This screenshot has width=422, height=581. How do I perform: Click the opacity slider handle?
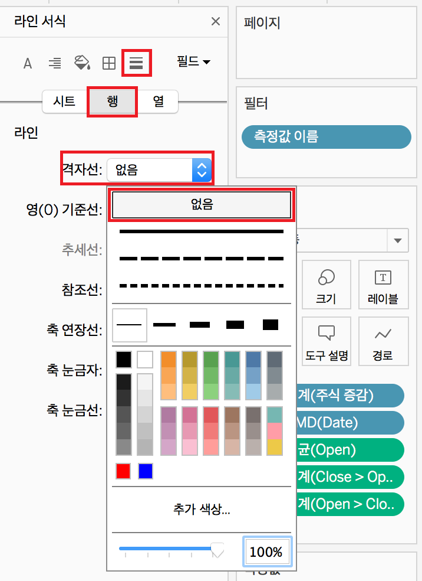217,551
